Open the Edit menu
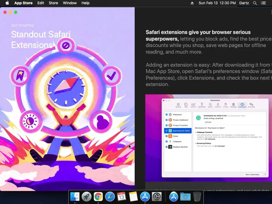Screen dimensions: 272x204 (41, 3)
